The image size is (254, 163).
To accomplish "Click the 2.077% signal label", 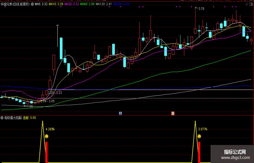I will pyautogui.click(x=203, y=129).
